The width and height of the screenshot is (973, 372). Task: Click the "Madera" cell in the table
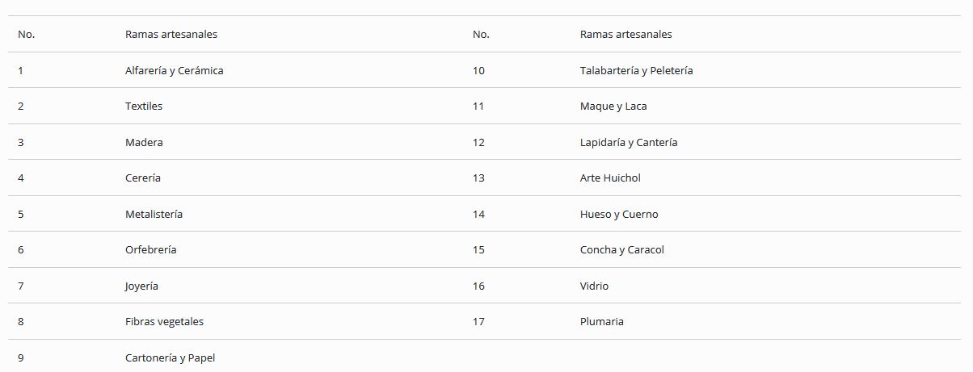pos(144,142)
